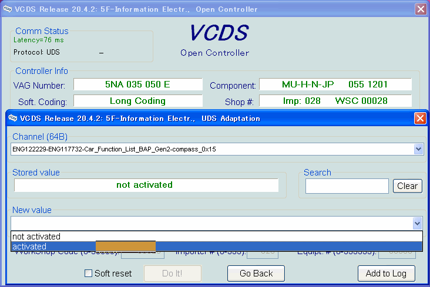Image resolution: width=430 pixels, height=287 pixels.
Task: Click the Protocol: UDS status text
Action: 36,52
